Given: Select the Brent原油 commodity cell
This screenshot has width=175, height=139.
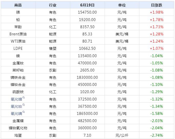Looking at the screenshot, I should point(18,34).
